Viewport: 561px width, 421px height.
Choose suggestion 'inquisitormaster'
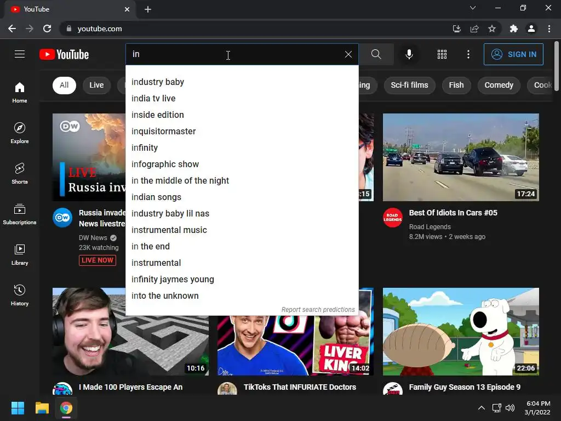click(x=242, y=132)
